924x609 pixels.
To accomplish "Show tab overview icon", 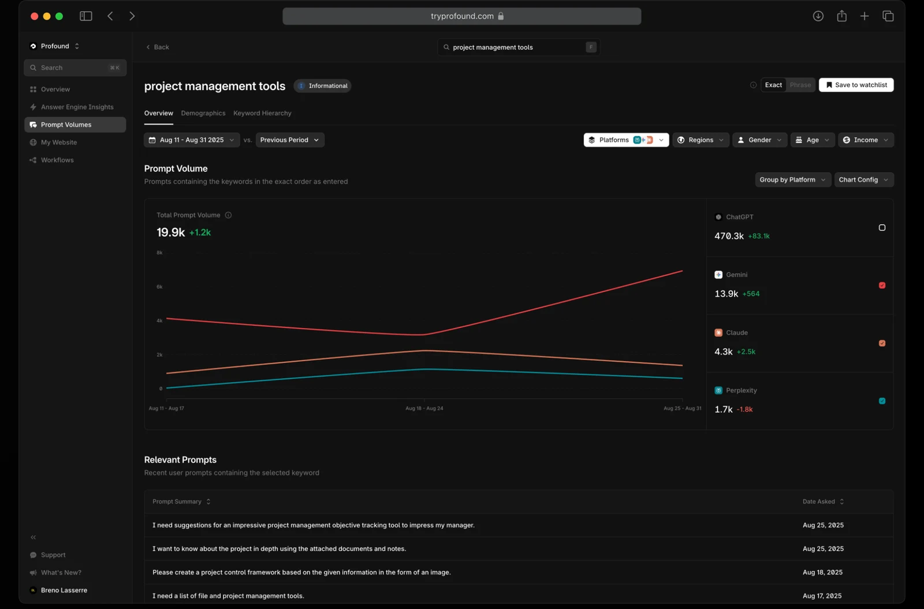I will click(888, 16).
